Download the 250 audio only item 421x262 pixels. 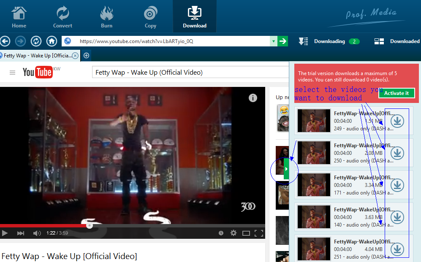(x=397, y=153)
